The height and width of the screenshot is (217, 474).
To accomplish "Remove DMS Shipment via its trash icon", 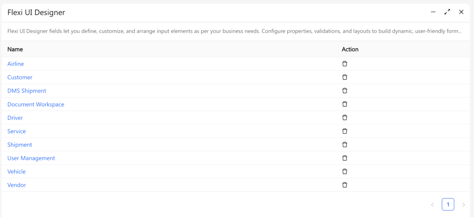I will point(345,91).
